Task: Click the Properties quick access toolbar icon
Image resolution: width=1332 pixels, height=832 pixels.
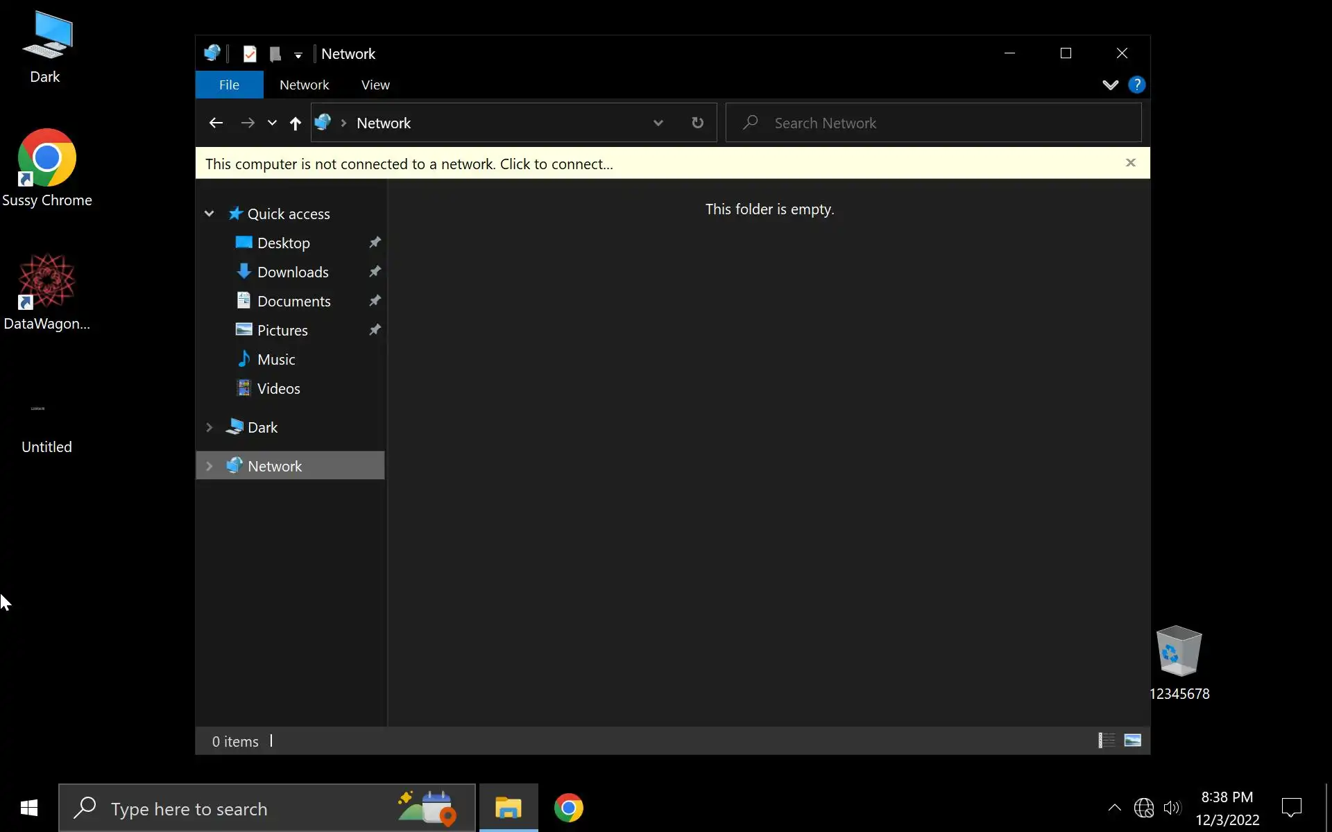Action: click(x=250, y=53)
